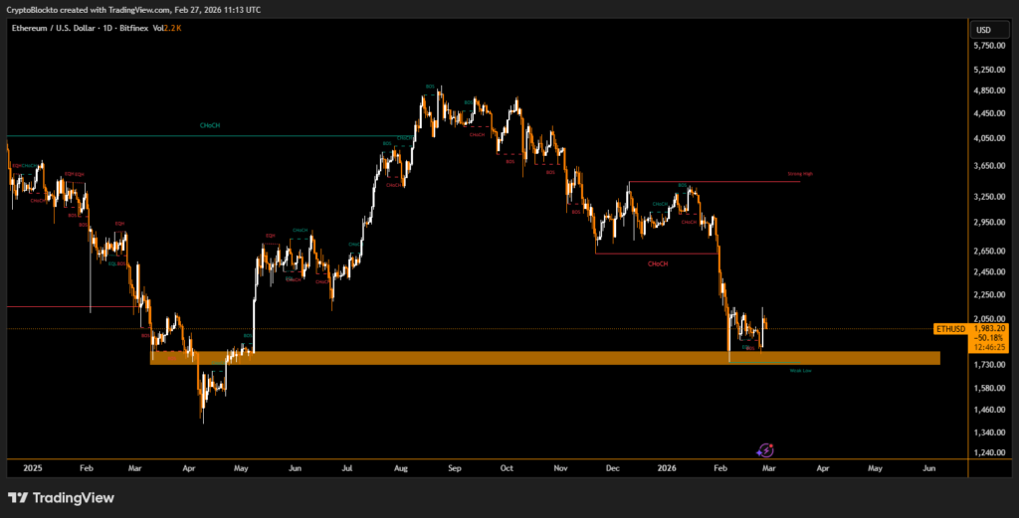Click the red Strong High level label
1019x518 pixels.
click(800, 174)
